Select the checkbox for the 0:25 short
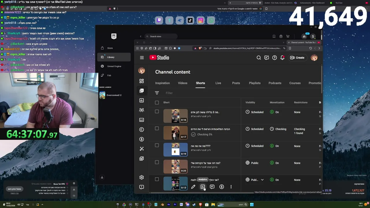 coord(157,162)
